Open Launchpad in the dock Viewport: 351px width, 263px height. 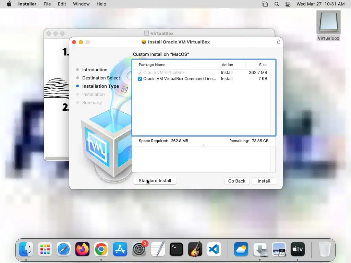tap(45, 249)
